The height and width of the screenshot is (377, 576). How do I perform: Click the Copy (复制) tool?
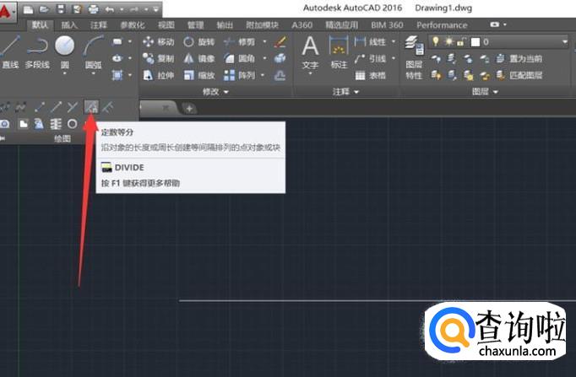tap(158, 58)
